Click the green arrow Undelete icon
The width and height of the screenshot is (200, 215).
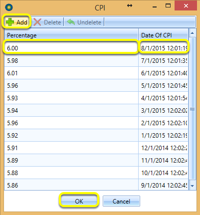coord(71,22)
